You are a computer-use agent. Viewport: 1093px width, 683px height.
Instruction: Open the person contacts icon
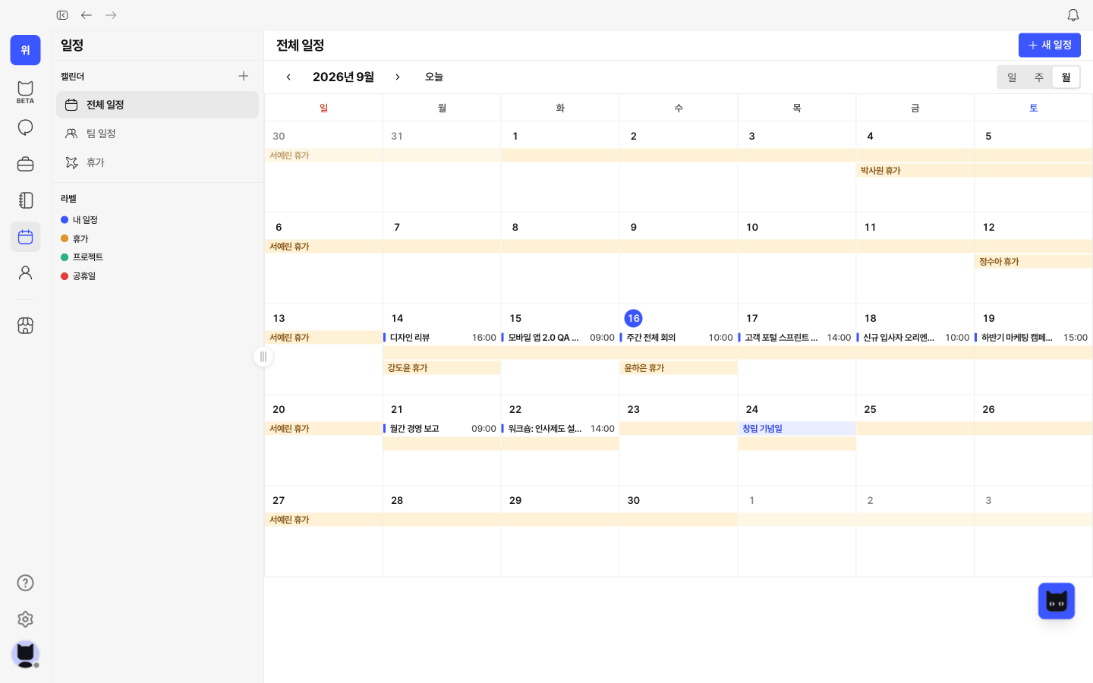point(25,272)
